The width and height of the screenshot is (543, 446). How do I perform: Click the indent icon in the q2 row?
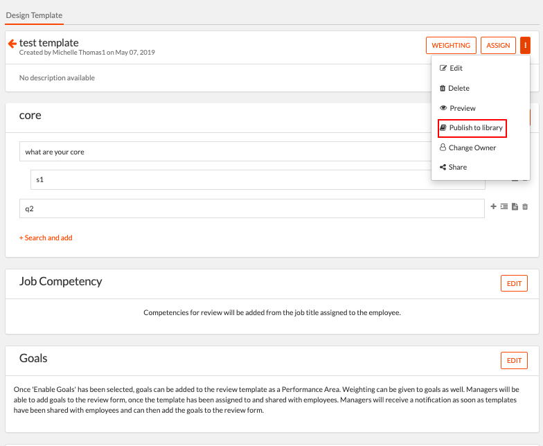pos(504,206)
